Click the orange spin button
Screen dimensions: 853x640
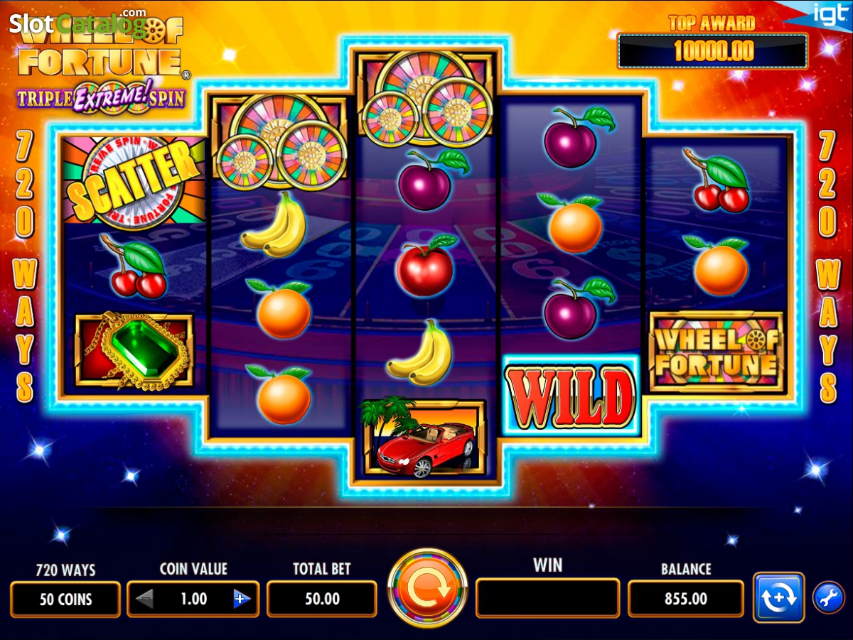[x=427, y=587]
